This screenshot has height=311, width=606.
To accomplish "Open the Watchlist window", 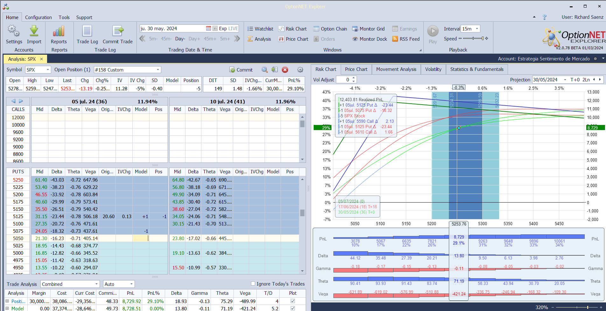I will click(x=261, y=29).
